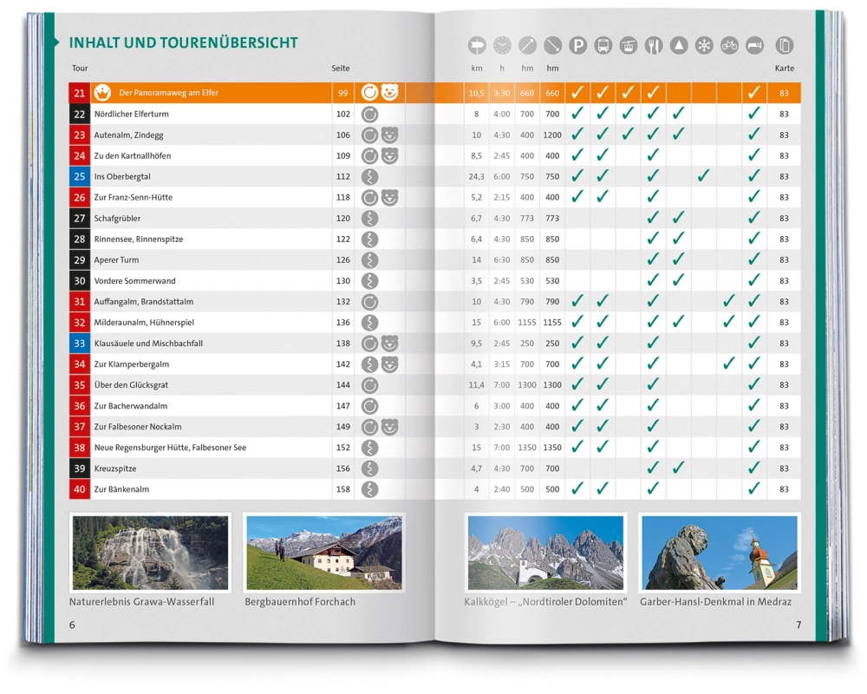Click the bed accommodation icon
Screen dimensions: 867x694
(x=754, y=46)
